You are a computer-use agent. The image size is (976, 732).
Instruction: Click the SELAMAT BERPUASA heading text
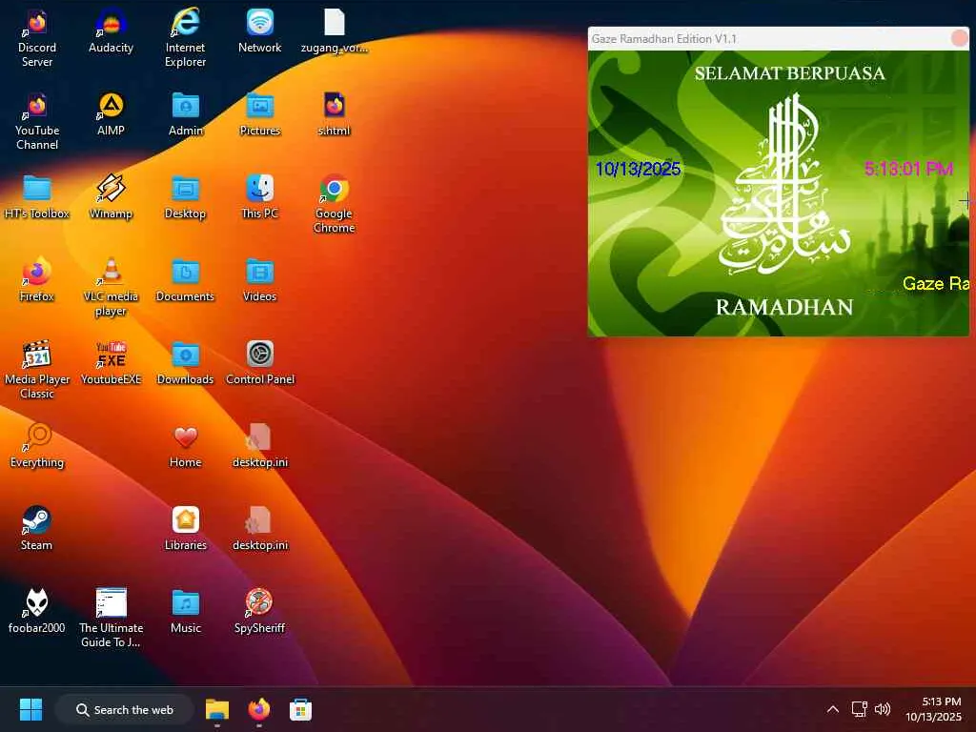pyautogui.click(x=789, y=73)
